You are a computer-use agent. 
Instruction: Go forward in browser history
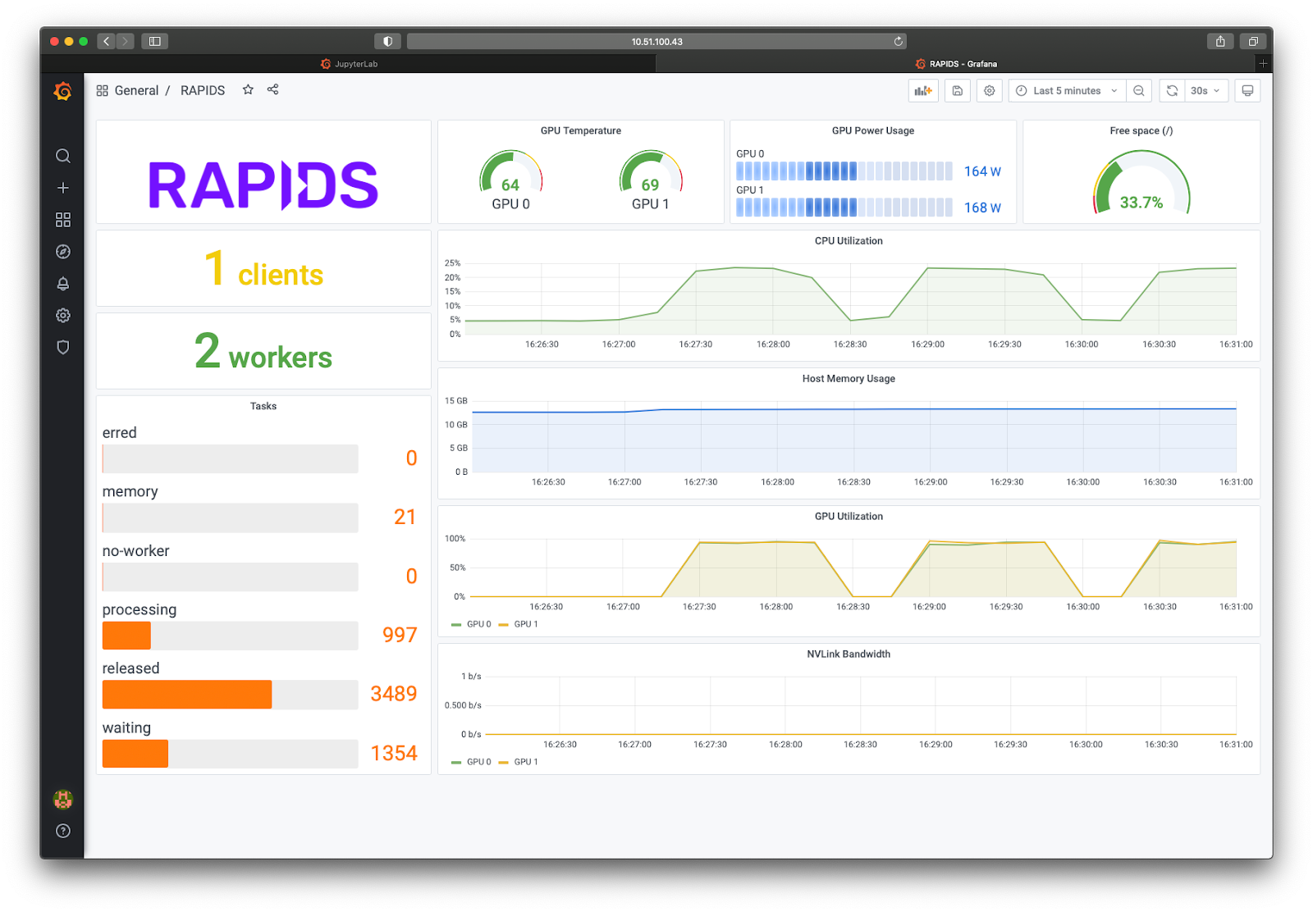(x=125, y=41)
